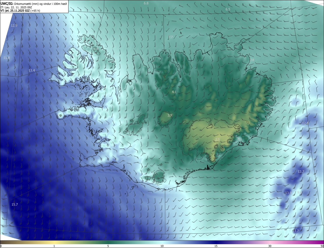Viewport: 324px width, 248px height.
Task: Click the 13.4 value label on the map
Action: point(32,70)
